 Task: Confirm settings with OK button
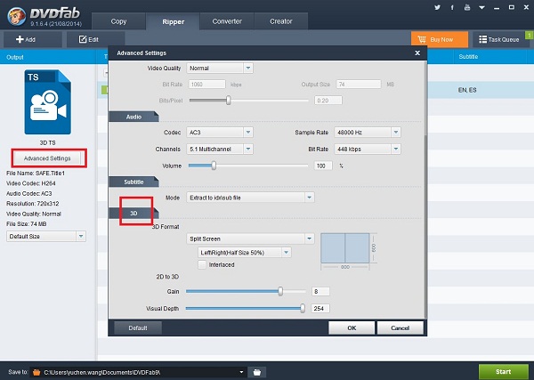pos(352,327)
